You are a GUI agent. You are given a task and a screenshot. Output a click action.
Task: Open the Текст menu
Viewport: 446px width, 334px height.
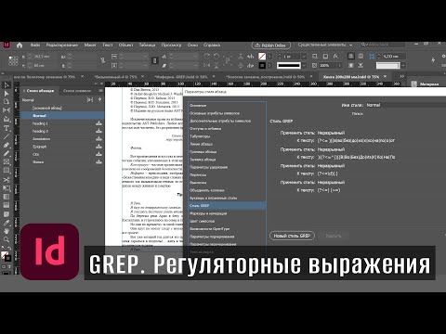pyautogui.click(x=108, y=45)
